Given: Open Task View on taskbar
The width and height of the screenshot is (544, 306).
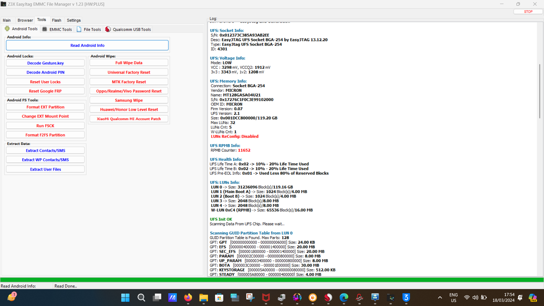Looking at the screenshot, I should 157,297.
